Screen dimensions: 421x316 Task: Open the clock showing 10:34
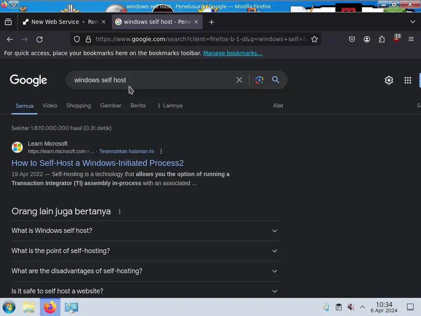click(x=384, y=307)
